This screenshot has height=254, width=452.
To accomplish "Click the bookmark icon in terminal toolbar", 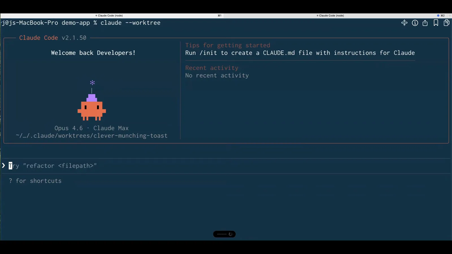I will point(436,23).
